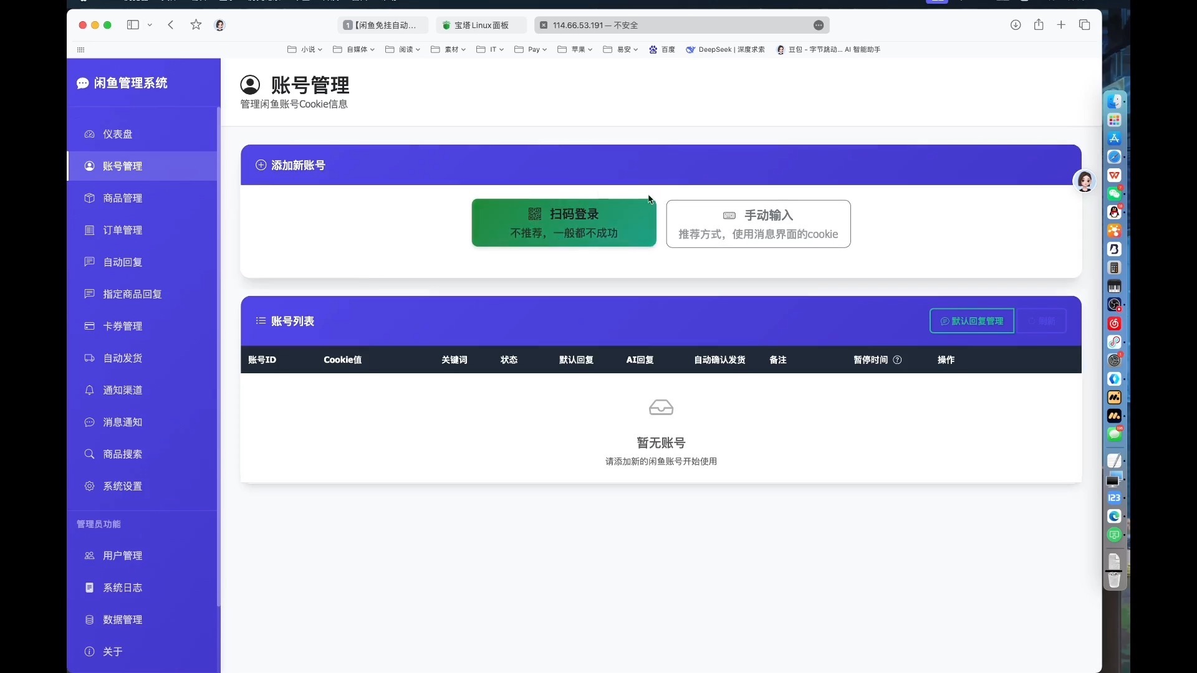Screen dimensions: 1197x673
Task: Click the floating avatar assistant icon
Action: pyautogui.click(x=1085, y=181)
